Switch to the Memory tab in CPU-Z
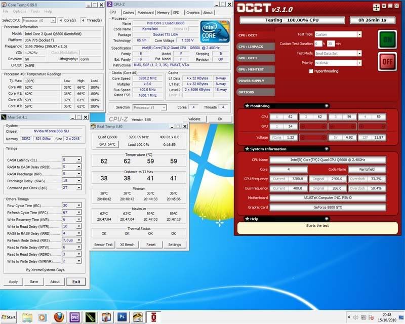The height and width of the screenshot is (324, 405). click(x=163, y=13)
